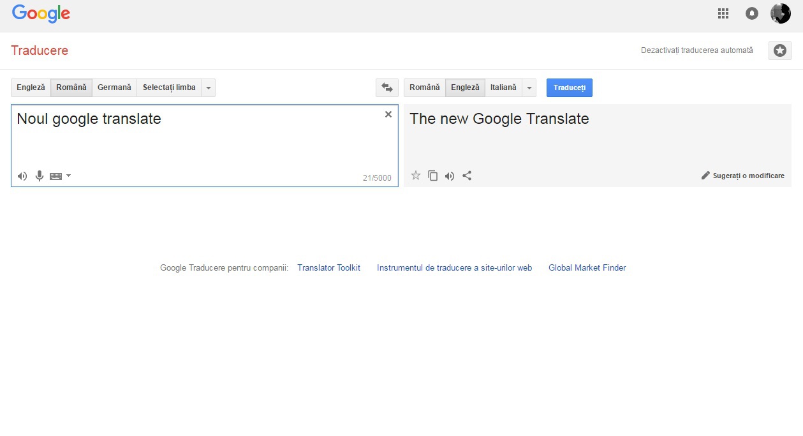Share the translation
The width and height of the screenshot is (803, 436).
[x=467, y=176]
